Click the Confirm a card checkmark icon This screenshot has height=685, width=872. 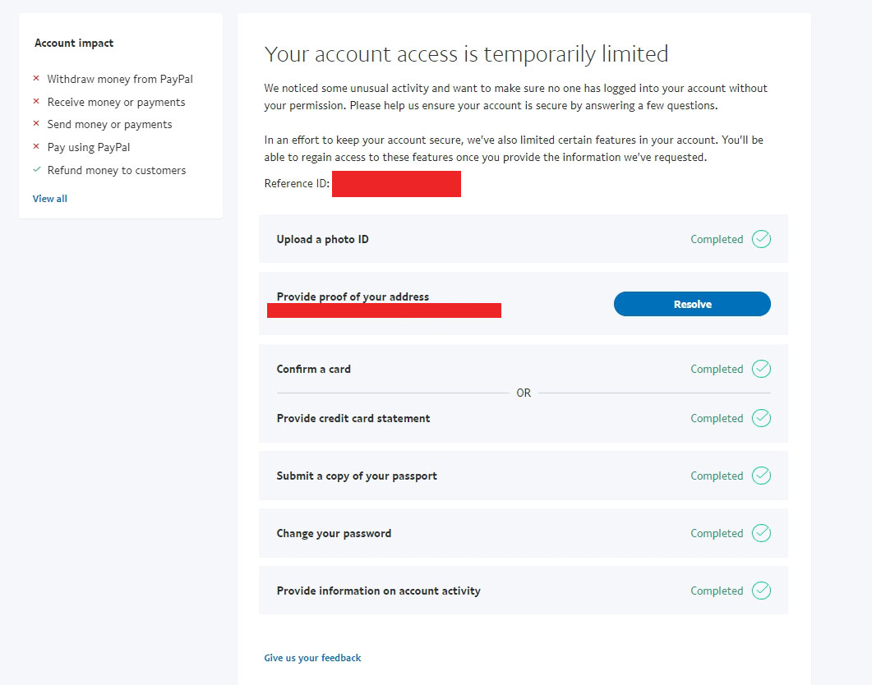coord(761,369)
